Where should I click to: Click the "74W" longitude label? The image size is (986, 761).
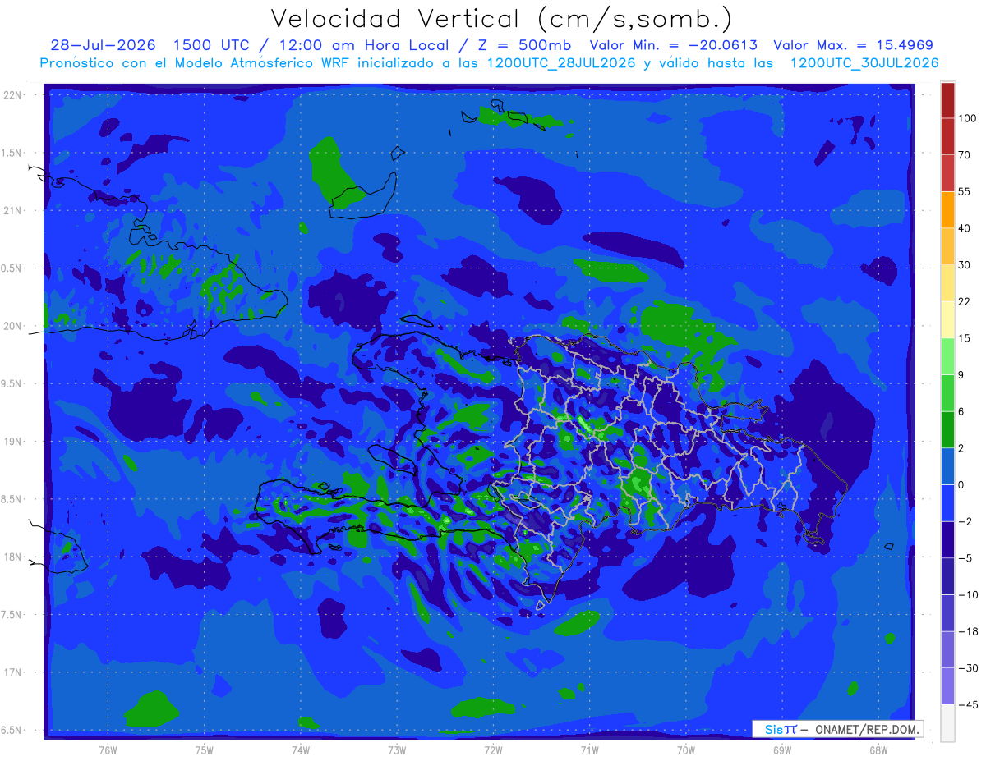pyautogui.click(x=301, y=750)
